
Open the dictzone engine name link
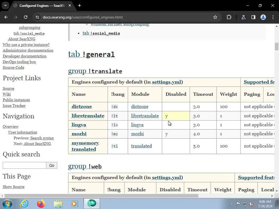click(82, 106)
